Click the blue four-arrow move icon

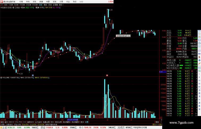[199, 60]
